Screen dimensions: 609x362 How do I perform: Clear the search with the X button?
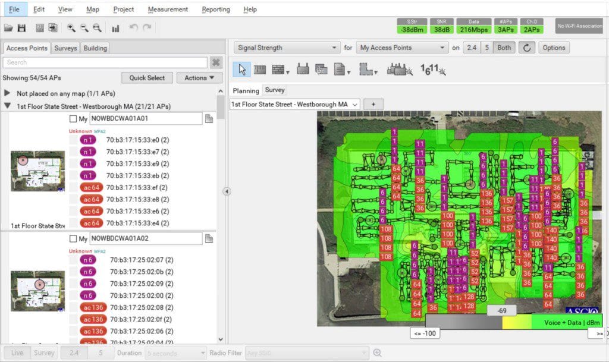click(x=216, y=62)
